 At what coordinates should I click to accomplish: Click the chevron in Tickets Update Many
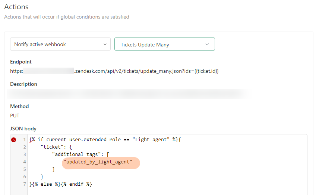coord(207,45)
